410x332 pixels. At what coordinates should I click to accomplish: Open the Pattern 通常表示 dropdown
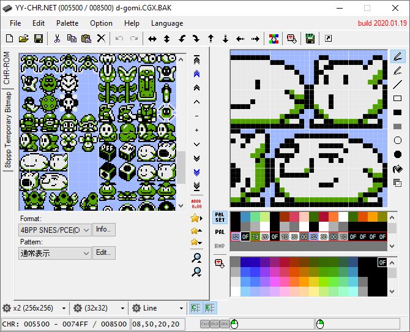tap(55, 253)
